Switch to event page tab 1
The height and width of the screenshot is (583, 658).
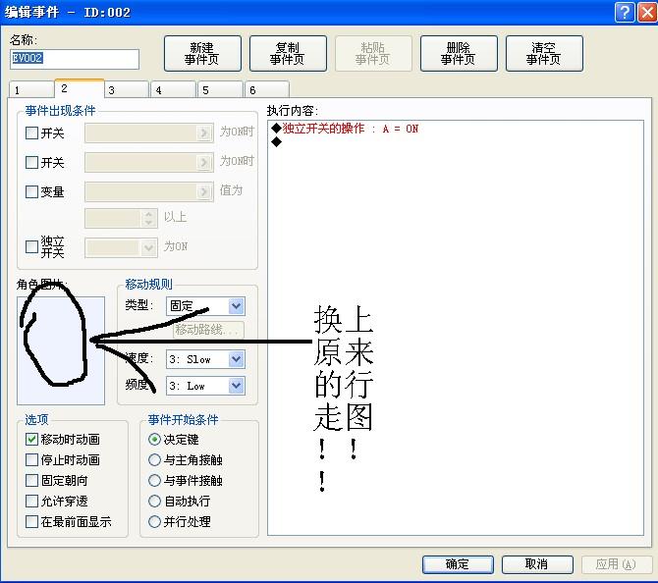pyautogui.click(x=31, y=89)
